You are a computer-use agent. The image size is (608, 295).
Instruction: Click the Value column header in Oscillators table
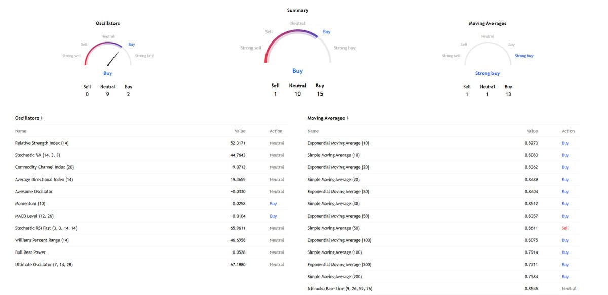coord(240,131)
